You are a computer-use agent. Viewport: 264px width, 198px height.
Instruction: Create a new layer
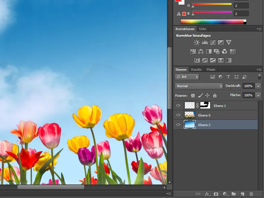tap(243, 194)
